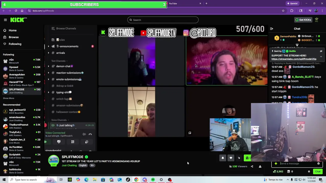This screenshot has height=183, width=326.
Task: Hide the pinned BotRix message
Action: point(321,51)
